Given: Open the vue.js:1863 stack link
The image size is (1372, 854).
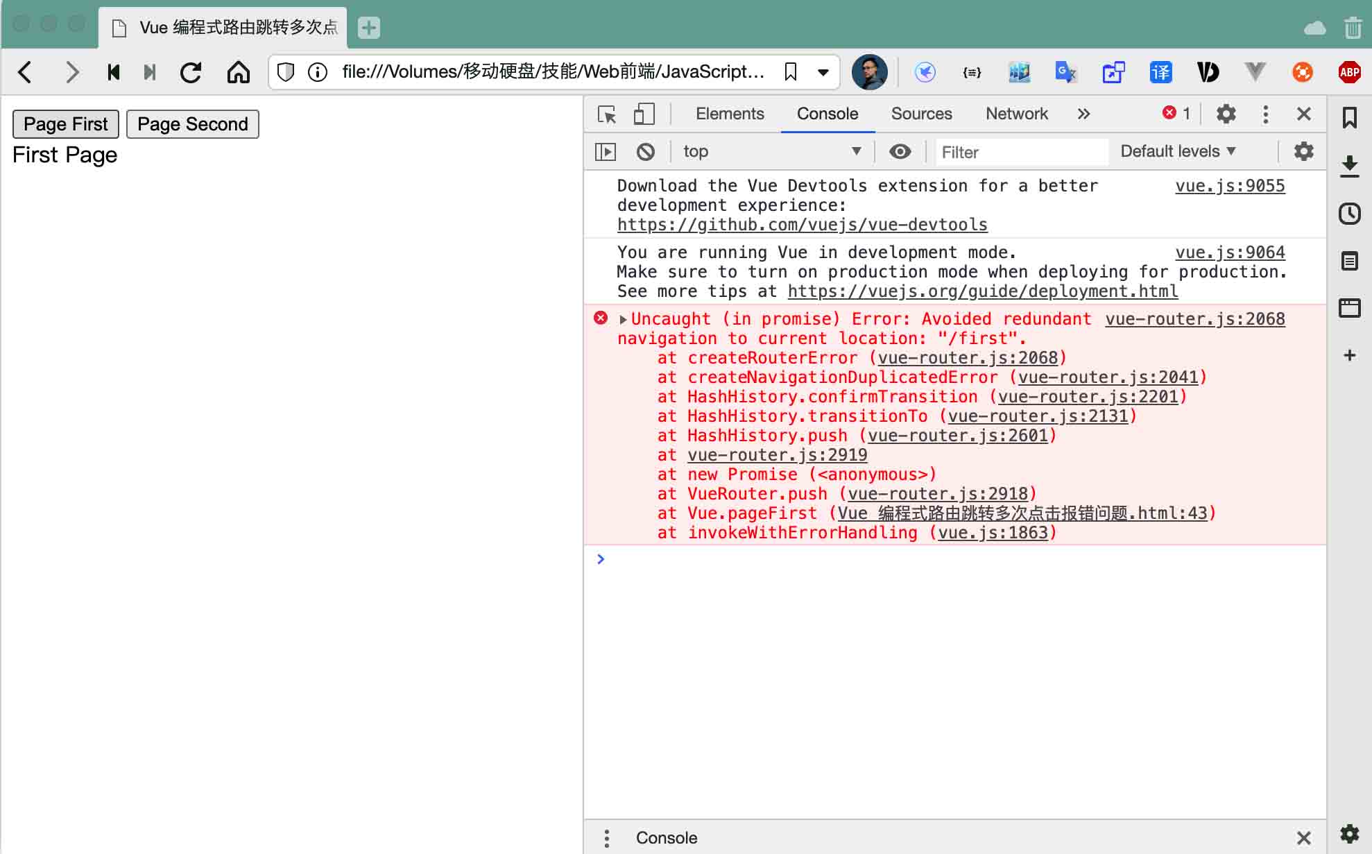Looking at the screenshot, I should 993,533.
